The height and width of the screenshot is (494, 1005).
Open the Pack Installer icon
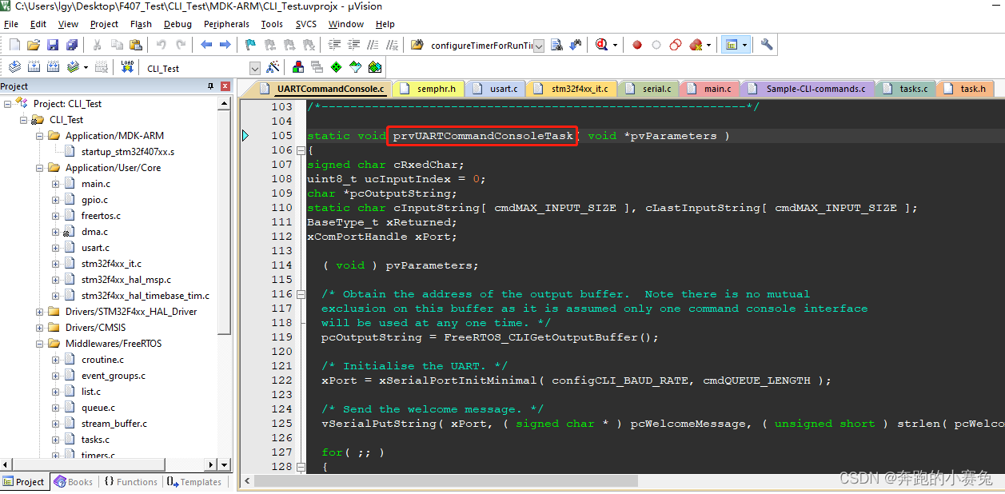click(x=374, y=67)
